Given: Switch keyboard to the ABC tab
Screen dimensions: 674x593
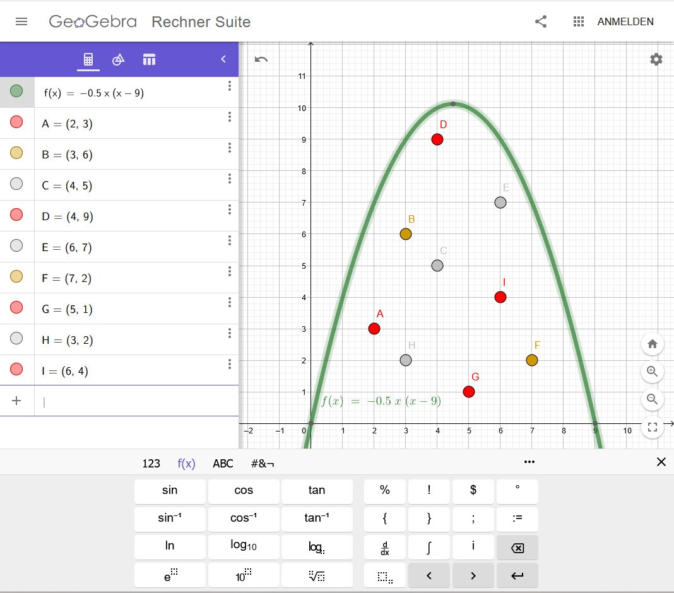Looking at the screenshot, I should pyautogui.click(x=223, y=464).
